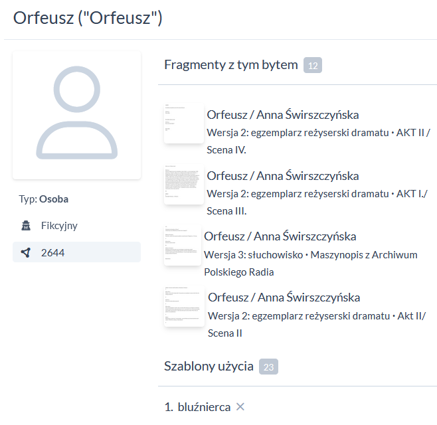Screen dimensions: 437x425
Task: Open thumbnail for AKT II / Scena IV fragment
Action: [183, 124]
